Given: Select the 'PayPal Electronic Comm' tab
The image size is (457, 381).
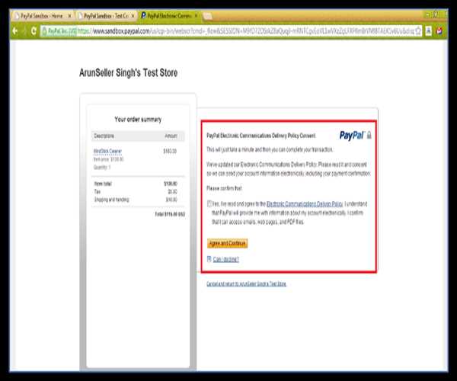Looking at the screenshot, I should (171, 15).
